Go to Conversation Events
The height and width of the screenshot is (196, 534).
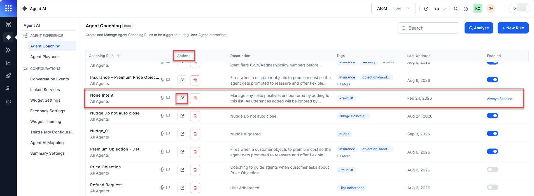click(50, 79)
